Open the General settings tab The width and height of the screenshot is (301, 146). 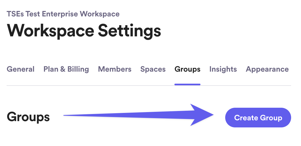(x=21, y=69)
